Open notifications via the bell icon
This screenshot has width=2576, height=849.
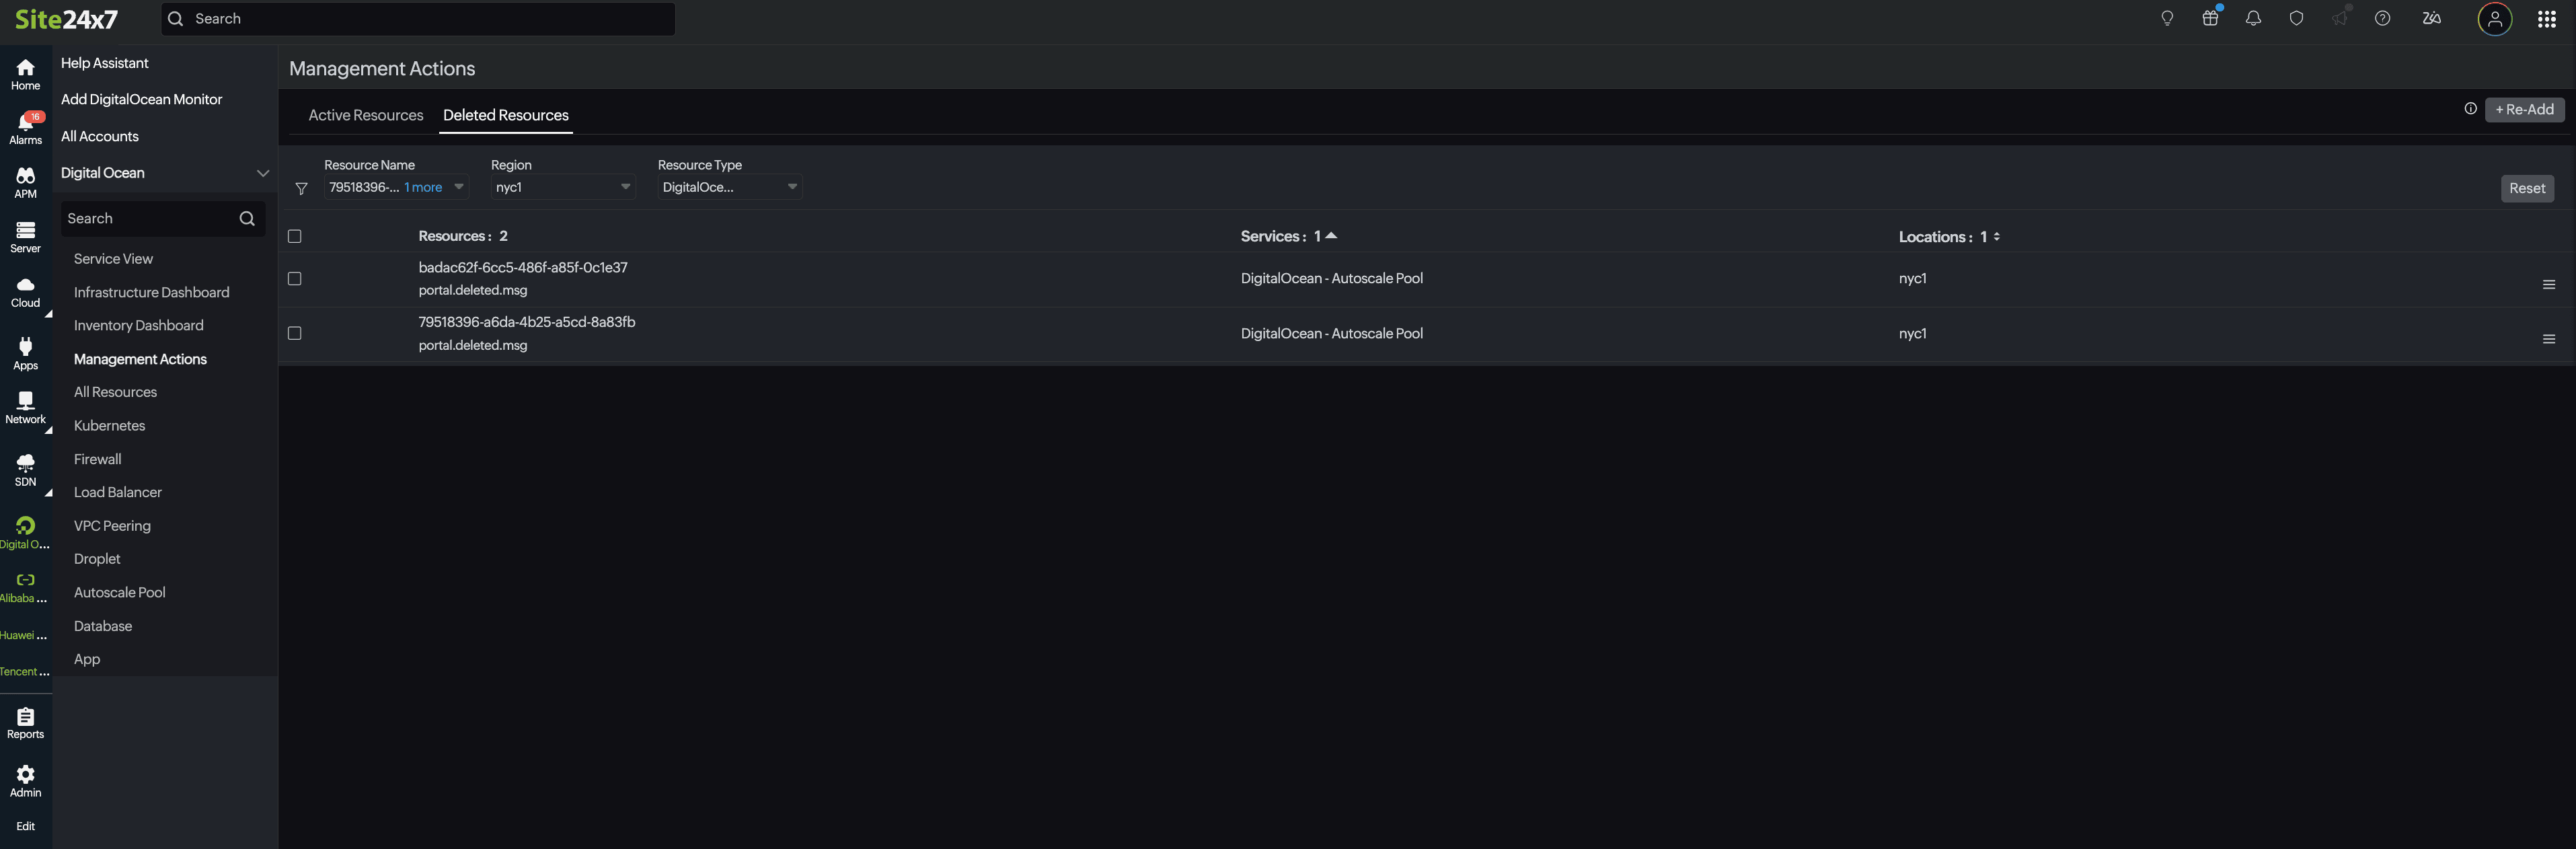(x=2253, y=18)
